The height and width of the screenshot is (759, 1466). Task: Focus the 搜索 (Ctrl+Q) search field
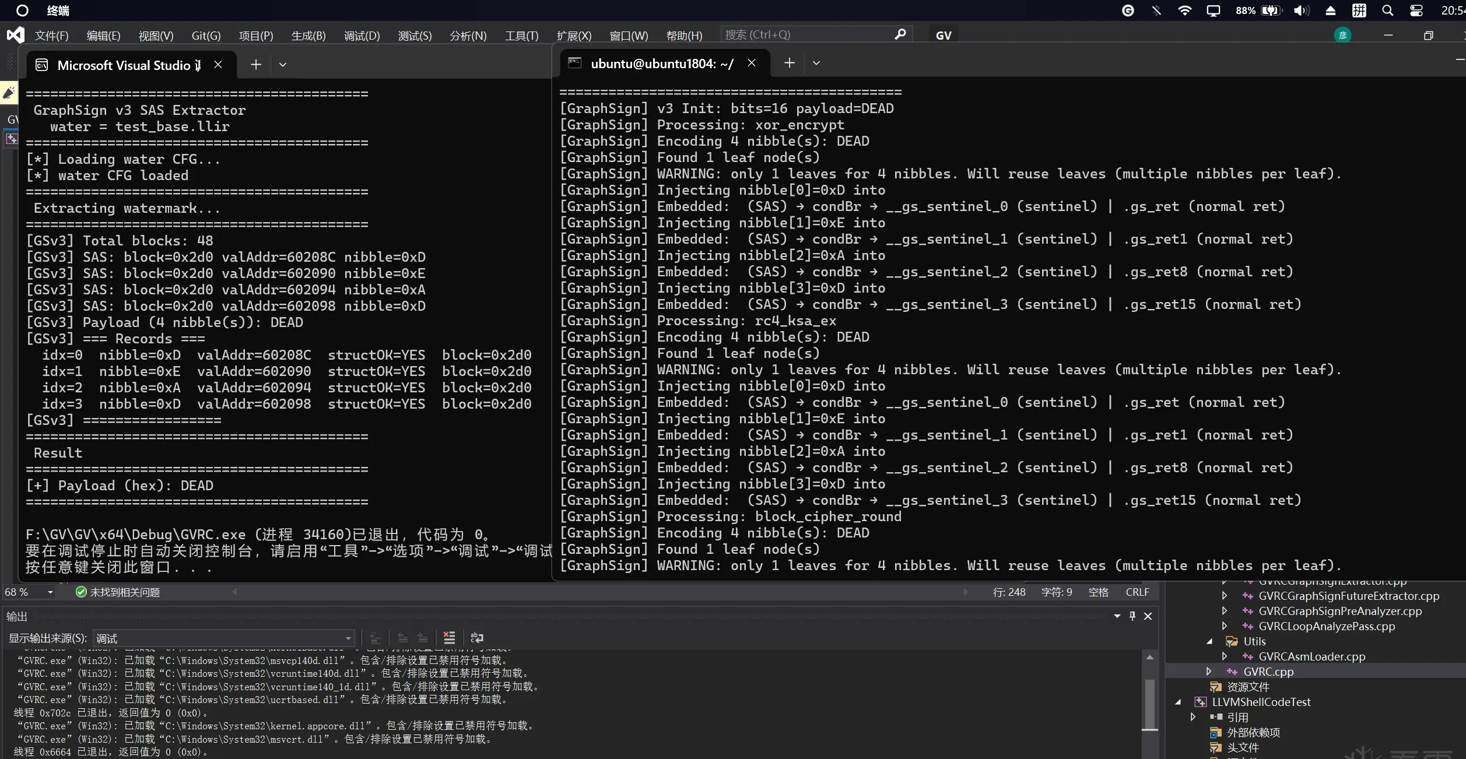(816, 34)
